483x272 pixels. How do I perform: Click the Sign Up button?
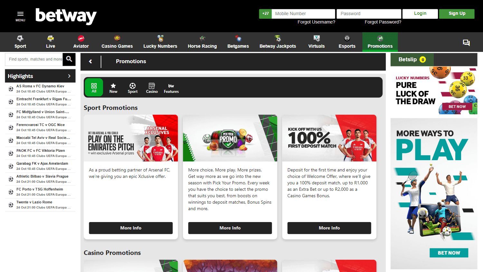(x=457, y=14)
